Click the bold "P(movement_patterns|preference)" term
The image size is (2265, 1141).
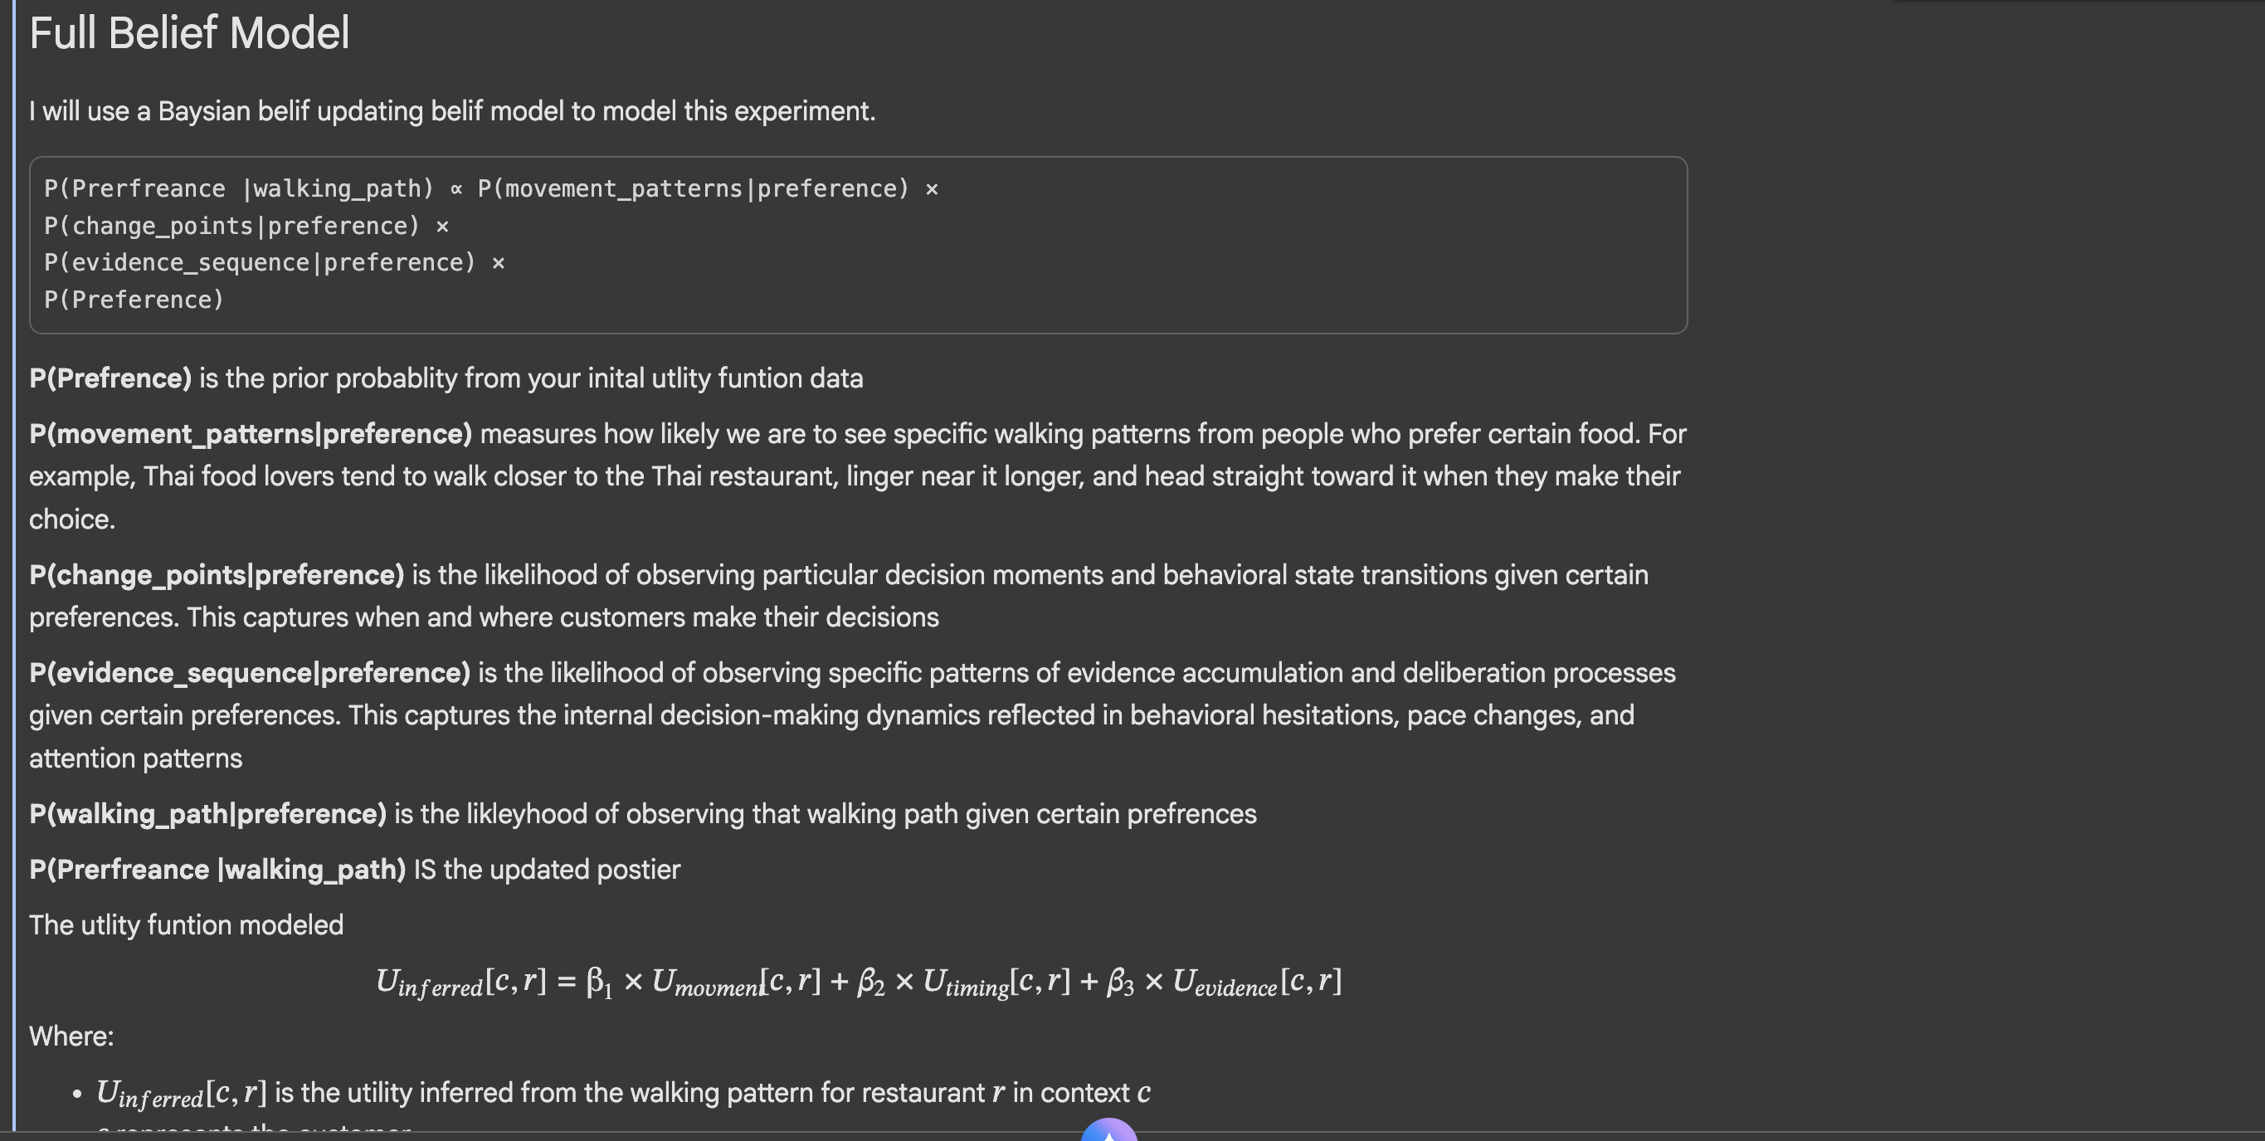tap(251, 434)
